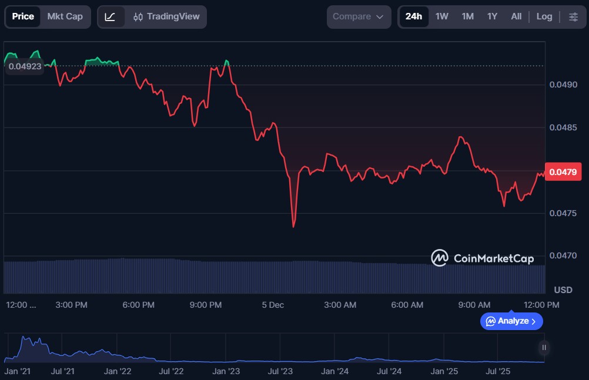This screenshot has height=380, width=589.
Task: Expand the Compare dropdown
Action: [359, 16]
